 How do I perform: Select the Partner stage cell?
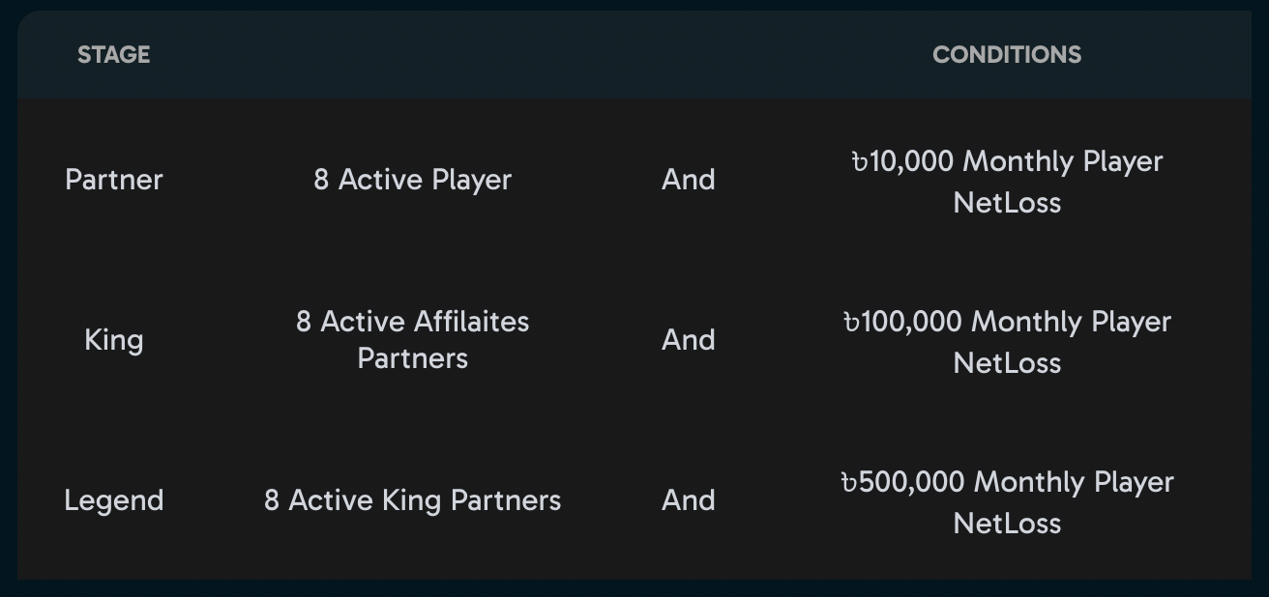tap(113, 180)
